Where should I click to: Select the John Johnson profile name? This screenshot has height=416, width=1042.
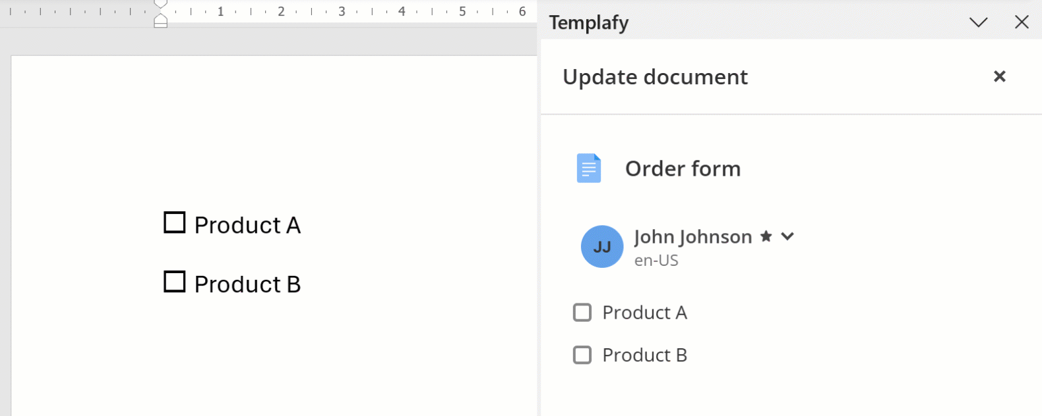point(693,237)
